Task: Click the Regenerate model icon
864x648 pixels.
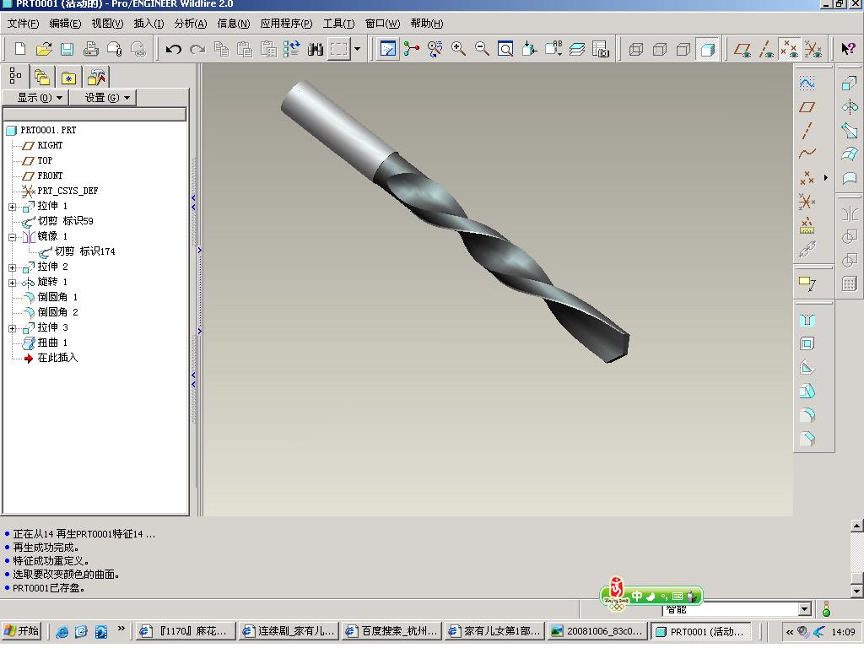Action: pos(291,49)
